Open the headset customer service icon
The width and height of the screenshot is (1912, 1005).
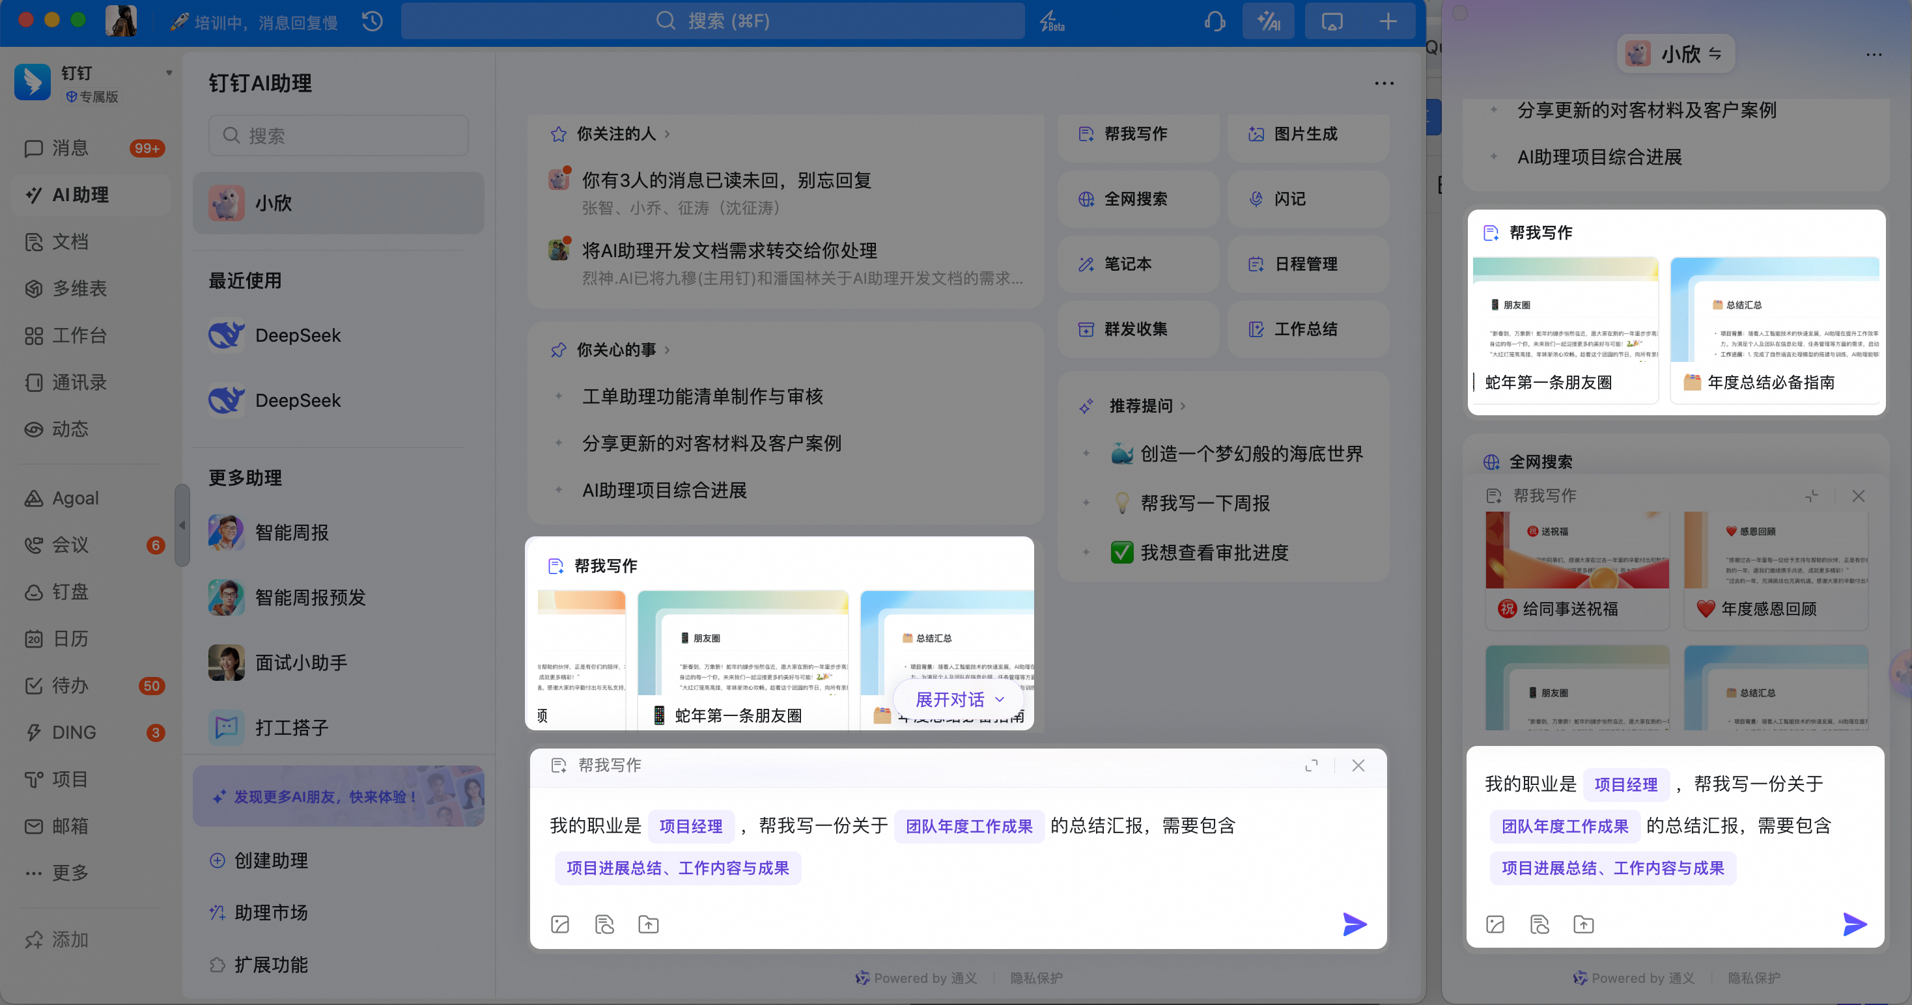pyautogui.click(x=1215, y=21)
